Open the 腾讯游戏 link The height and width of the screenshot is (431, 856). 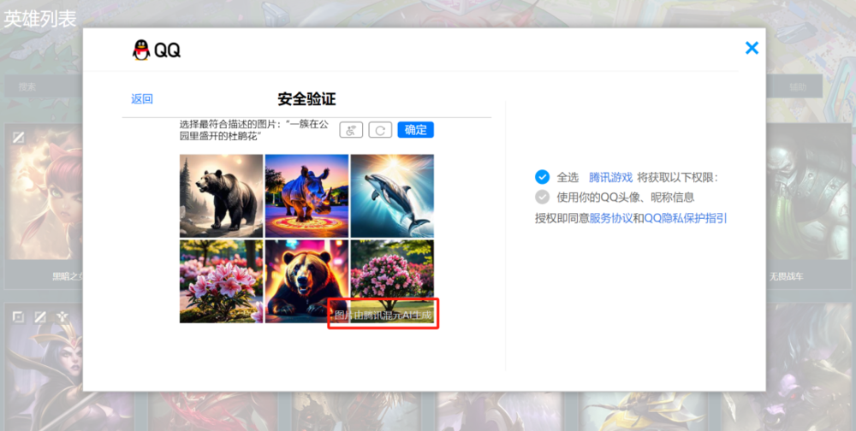click(x=610, y=177)
